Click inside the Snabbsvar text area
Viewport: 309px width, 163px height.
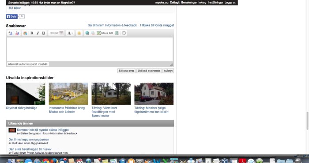click(90, 49)
